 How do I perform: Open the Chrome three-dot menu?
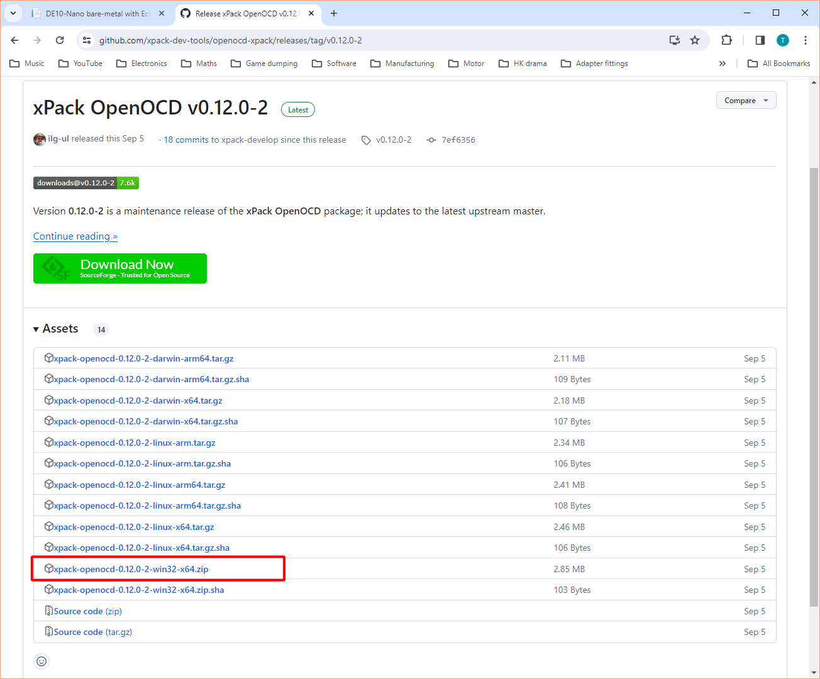pos(806,40)
